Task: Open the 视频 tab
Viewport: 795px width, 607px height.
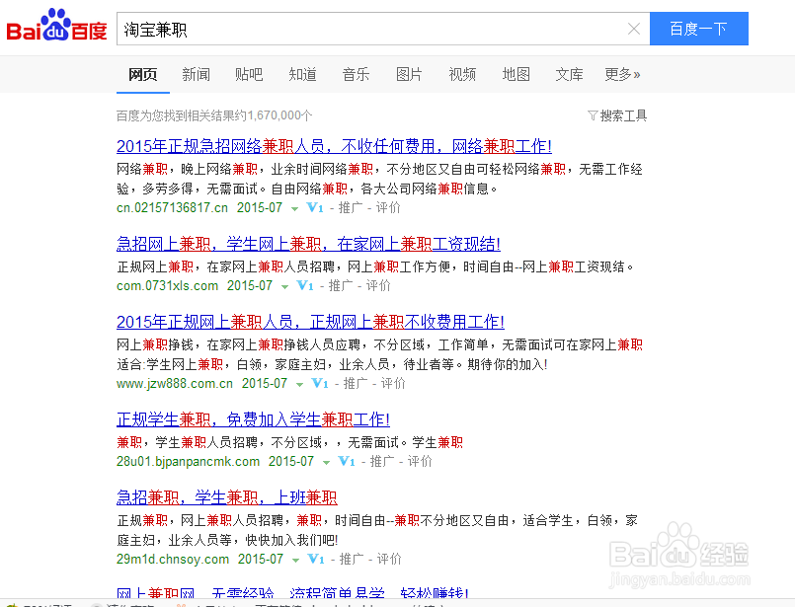Action: [x=462, y=74]
